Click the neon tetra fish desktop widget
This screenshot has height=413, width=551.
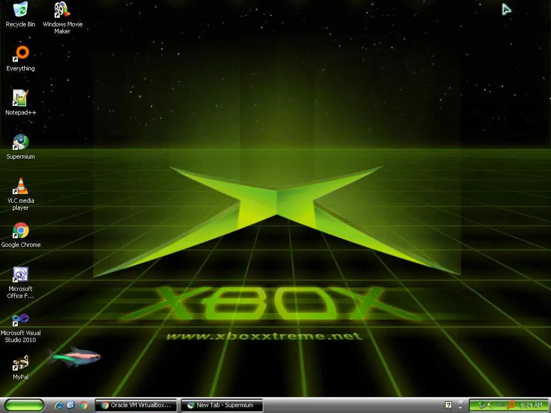click(74, 357)
